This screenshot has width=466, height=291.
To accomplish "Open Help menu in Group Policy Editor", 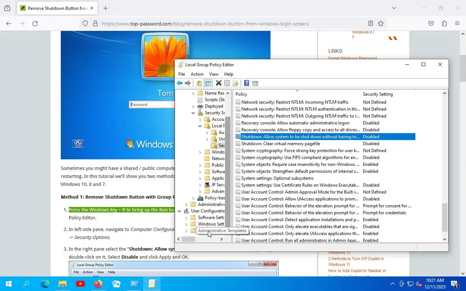I will [x=229, y=74].
